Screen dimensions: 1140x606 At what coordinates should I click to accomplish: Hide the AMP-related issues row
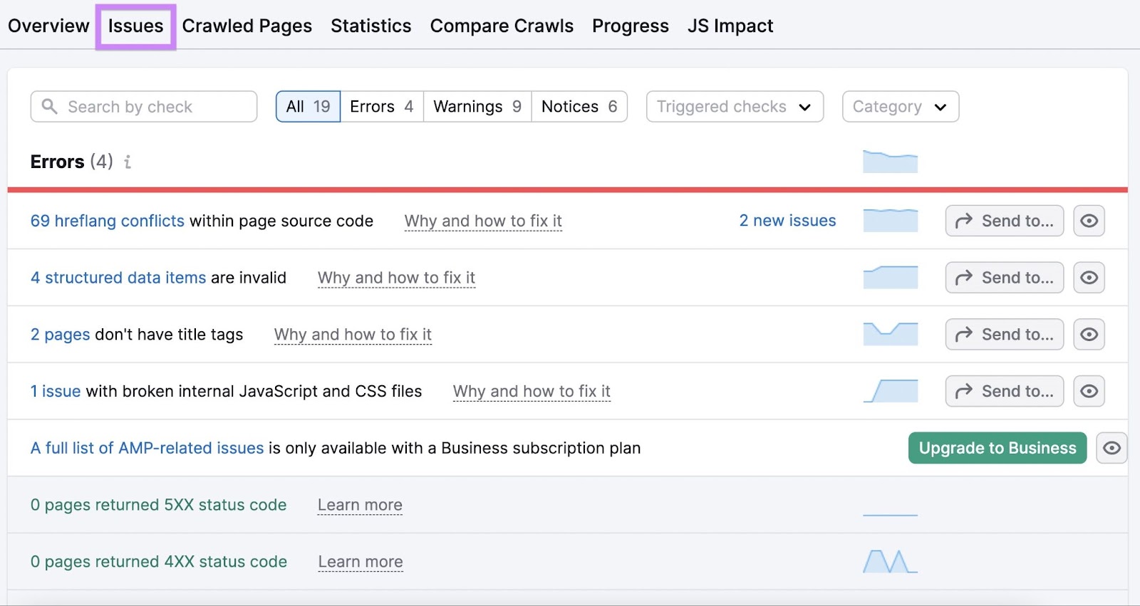1111,448
